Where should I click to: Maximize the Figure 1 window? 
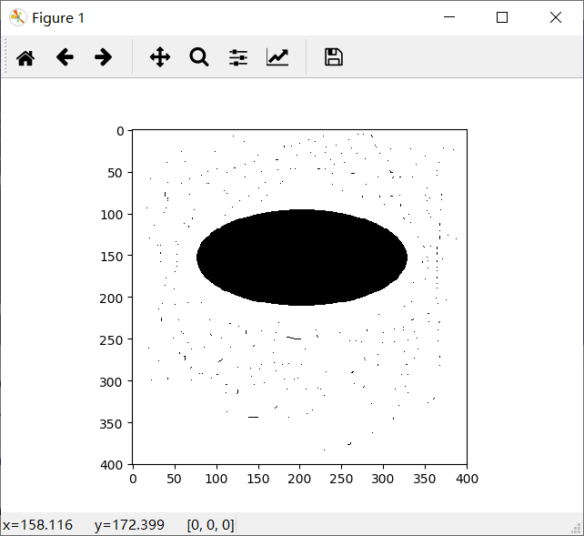pyautogui.click(x=502, y=17)
